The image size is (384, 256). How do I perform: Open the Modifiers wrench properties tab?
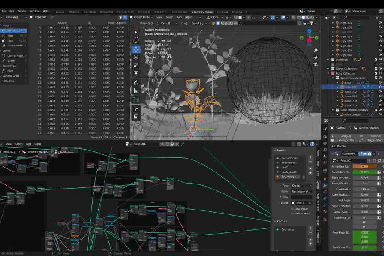point(325,185)
